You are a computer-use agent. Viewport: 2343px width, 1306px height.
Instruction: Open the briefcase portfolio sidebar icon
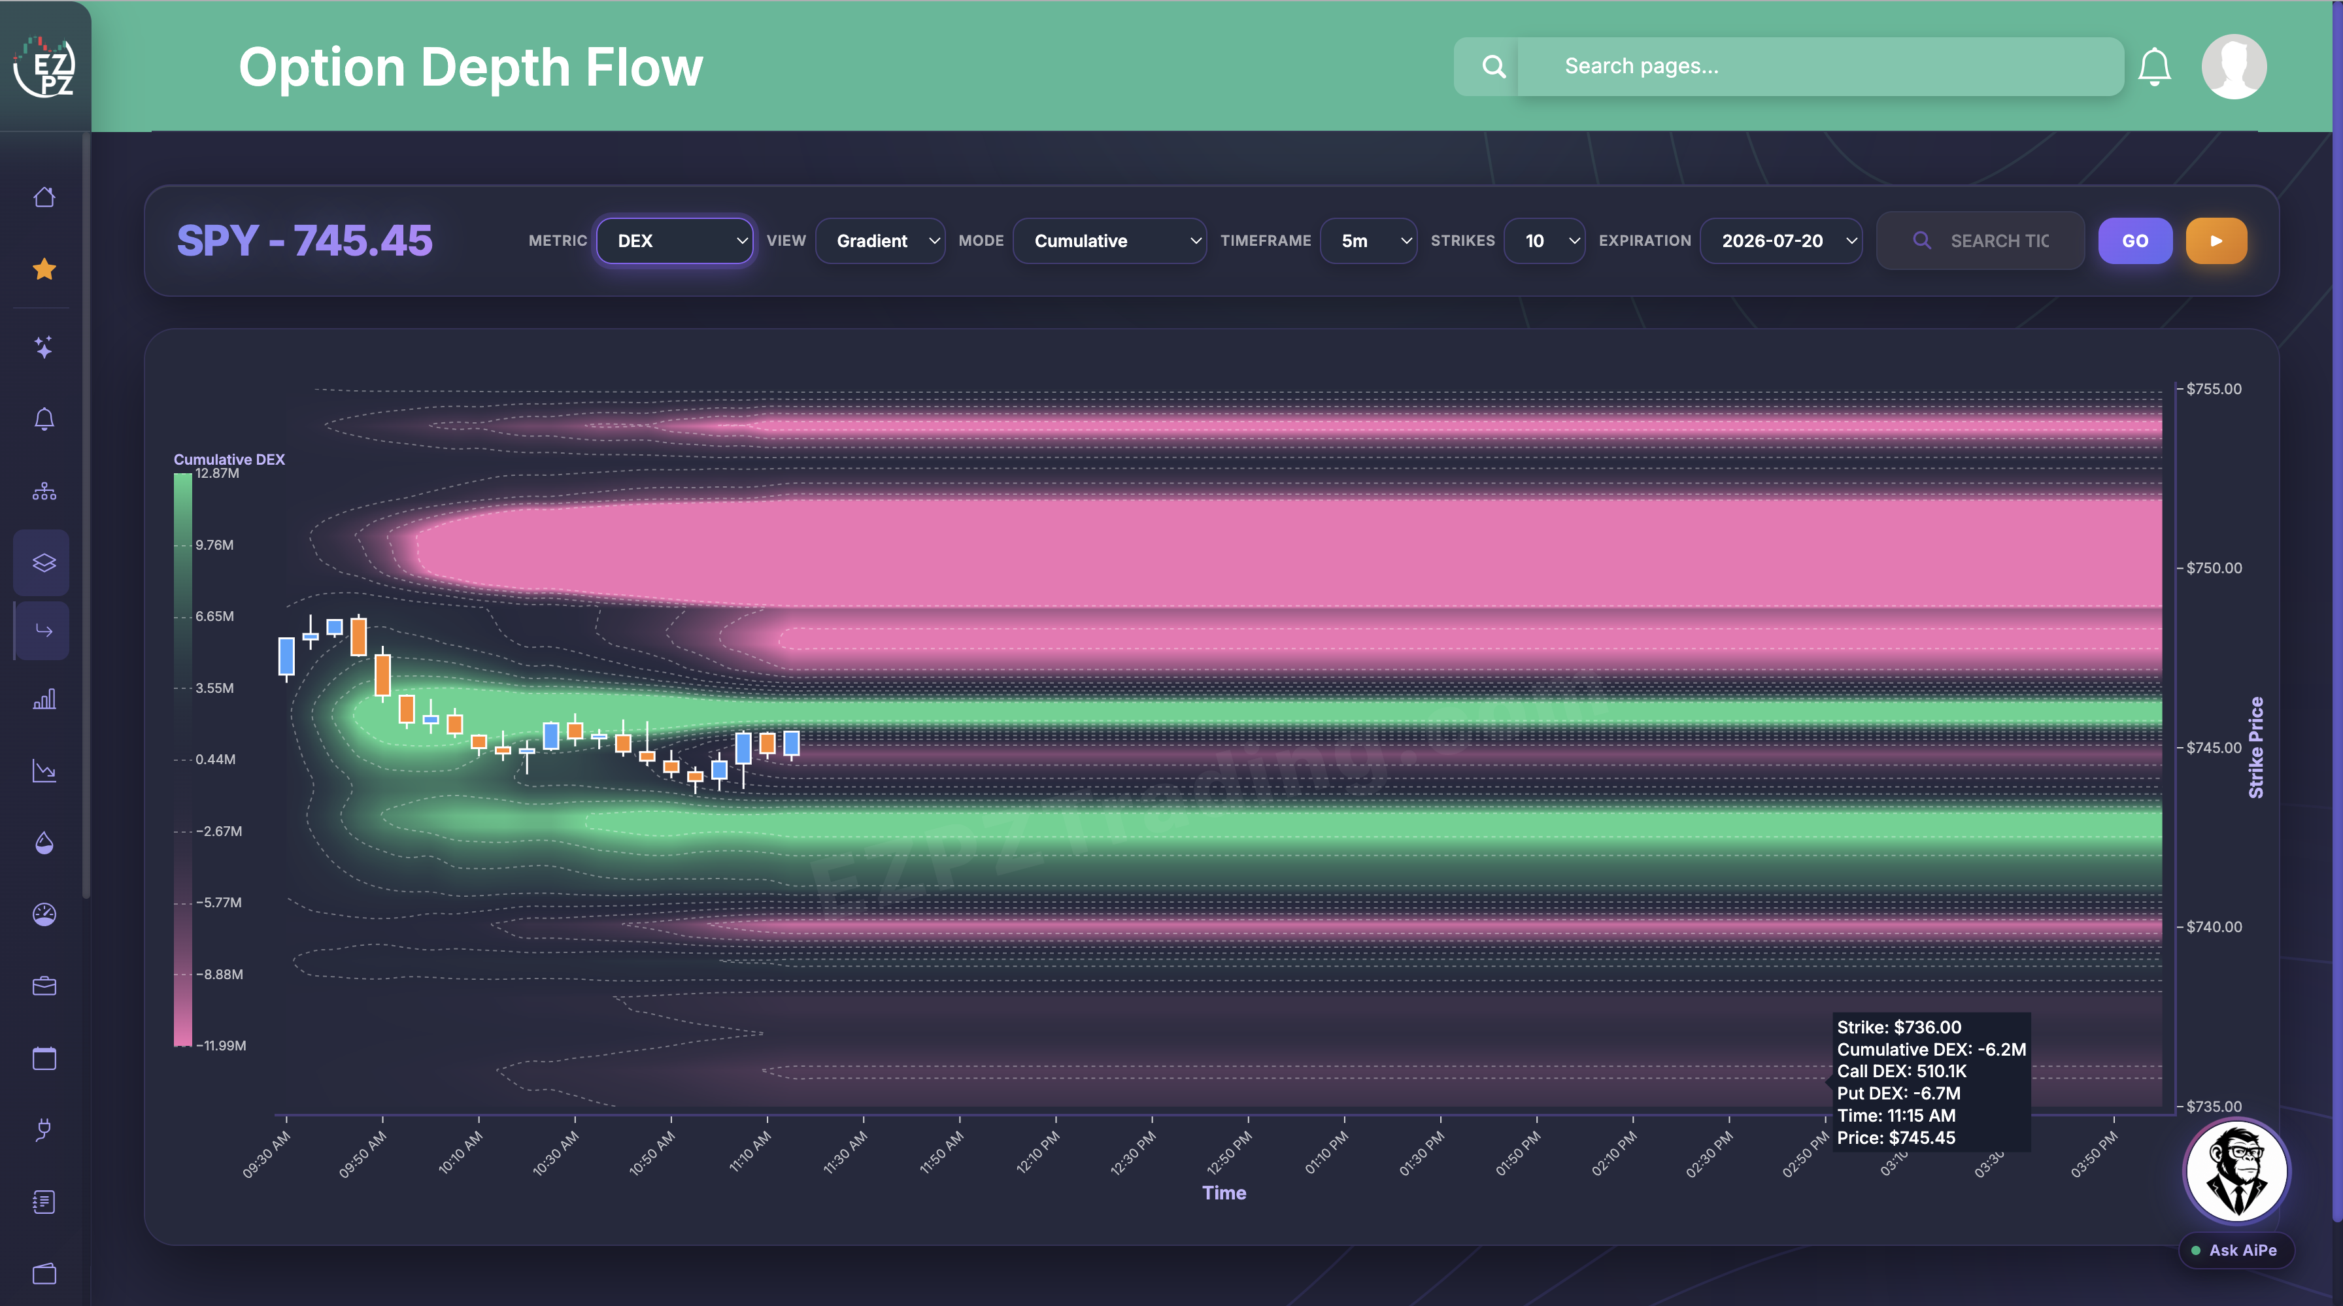point(44,987)
